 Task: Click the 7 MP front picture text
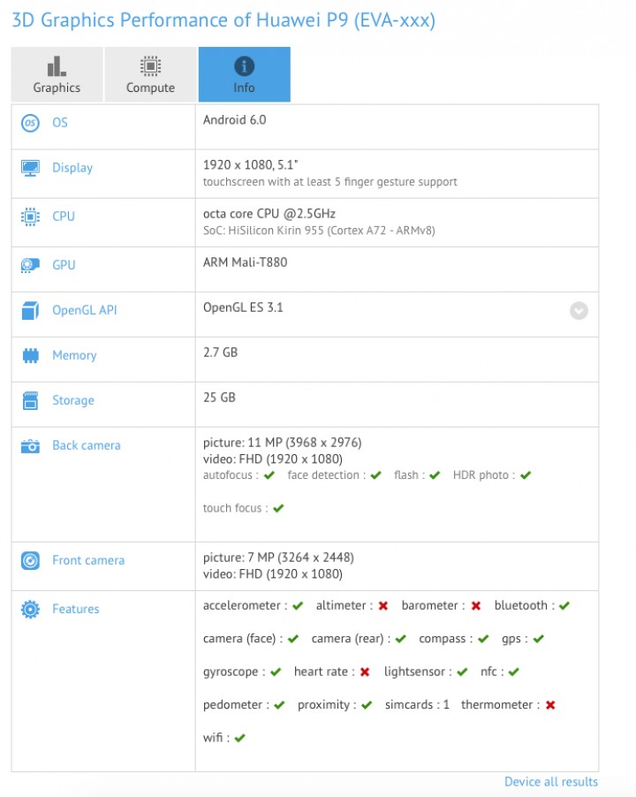[278, 558]
